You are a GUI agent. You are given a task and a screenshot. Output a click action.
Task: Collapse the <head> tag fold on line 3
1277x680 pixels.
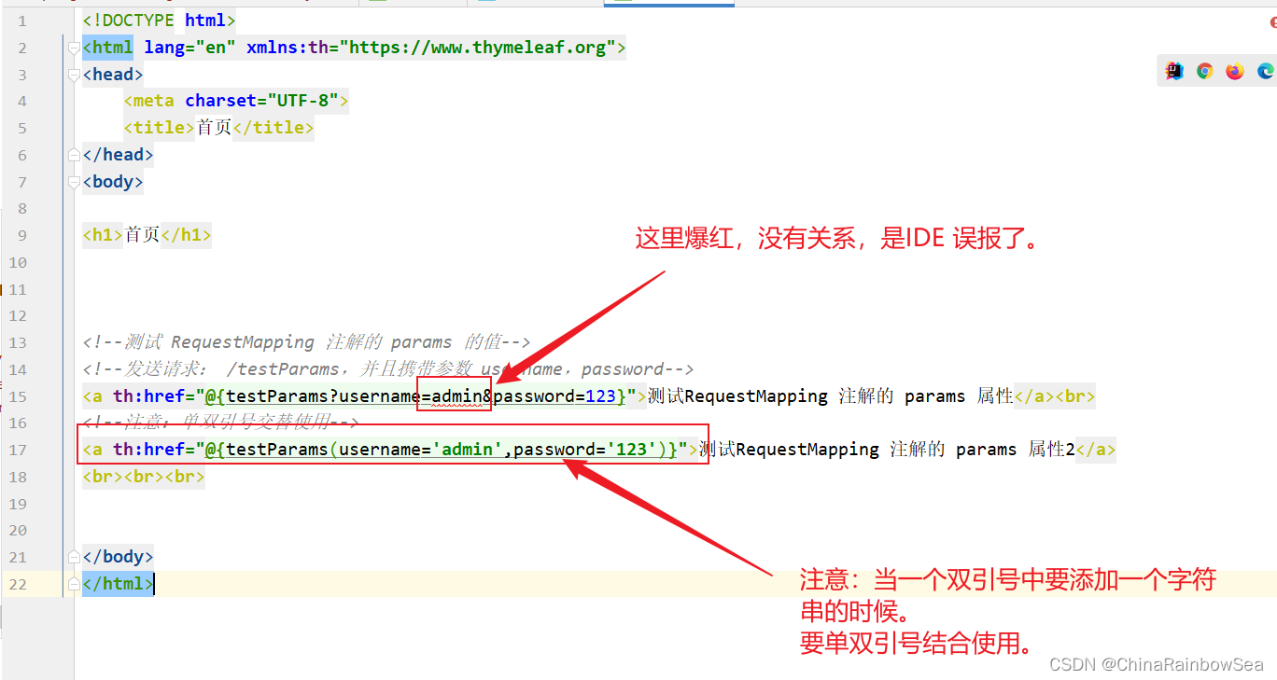click(75, 75)
